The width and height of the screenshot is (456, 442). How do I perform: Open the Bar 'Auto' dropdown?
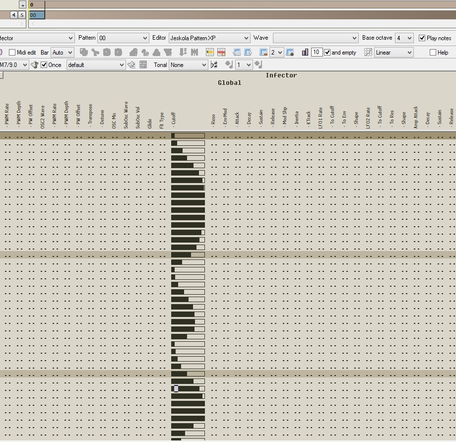pyautogui.click(x=63, y=53)
